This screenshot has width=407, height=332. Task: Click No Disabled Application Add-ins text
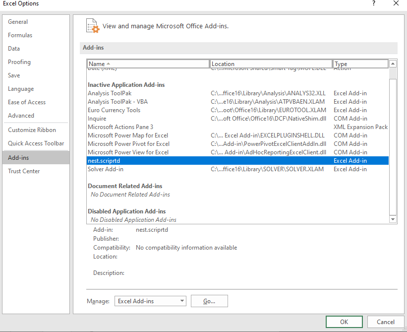[x=133, y=220]
